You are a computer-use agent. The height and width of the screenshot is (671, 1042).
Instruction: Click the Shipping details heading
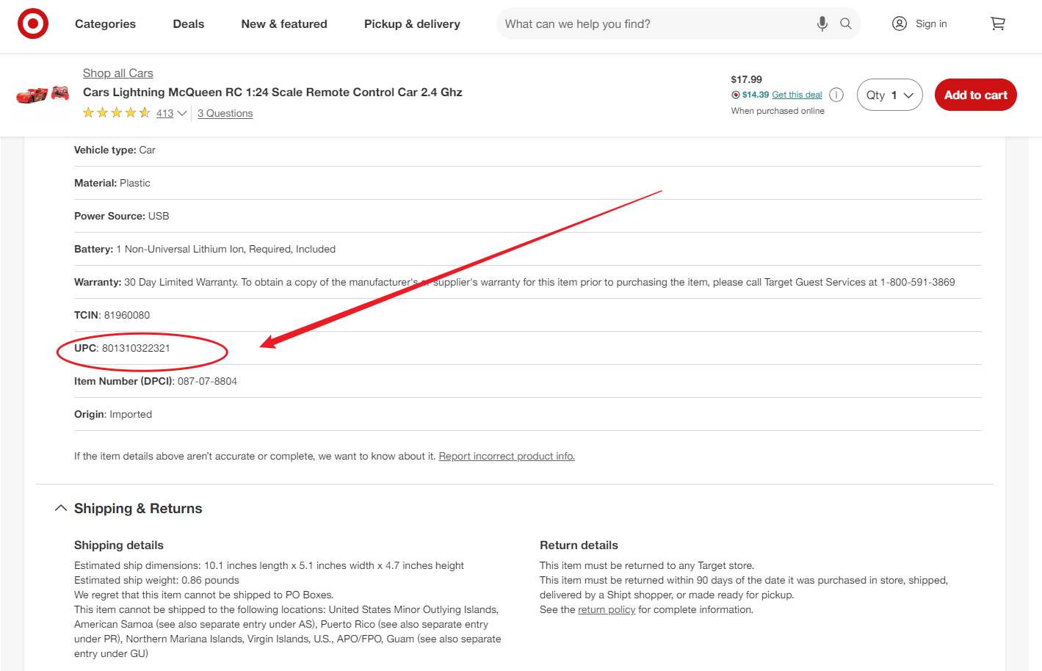[119, 545]
